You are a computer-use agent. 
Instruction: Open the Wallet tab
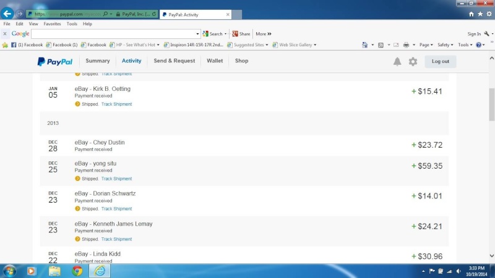click(x=215, y=61)
